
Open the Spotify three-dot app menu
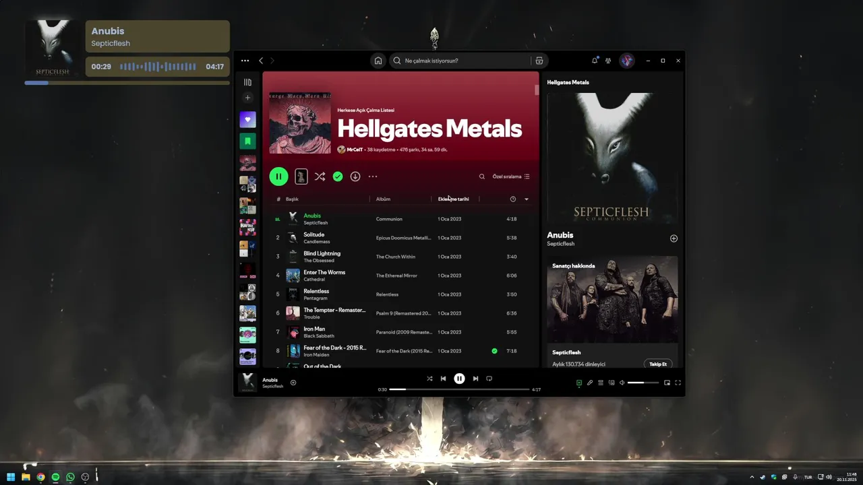[x=245, y=61]
